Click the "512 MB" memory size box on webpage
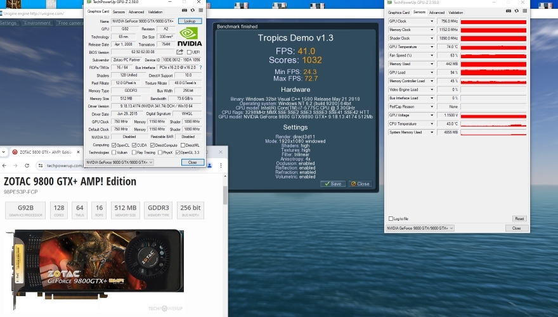This screenshot has width=558, height=317. tap(126, 210)
